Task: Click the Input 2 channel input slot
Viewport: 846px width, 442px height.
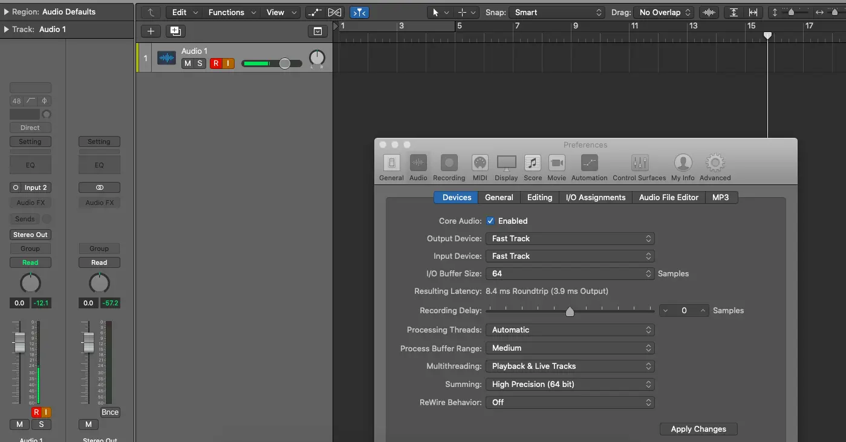Action: 35,188
